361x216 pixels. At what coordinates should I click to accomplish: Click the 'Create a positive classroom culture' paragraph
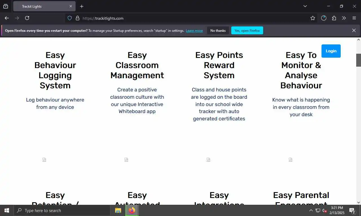(x=137, y=100)
